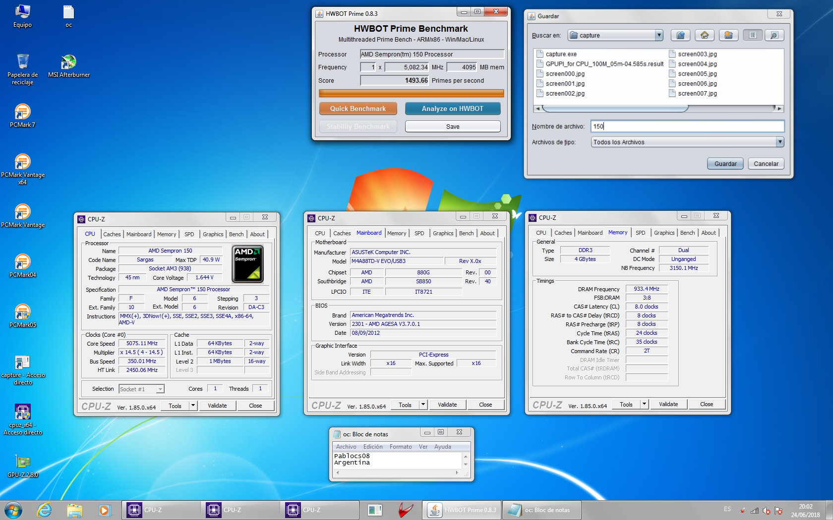Open the Papelera de reciclaje icon
The height and width of the screenshot is (520, 833).
[22, 69]
